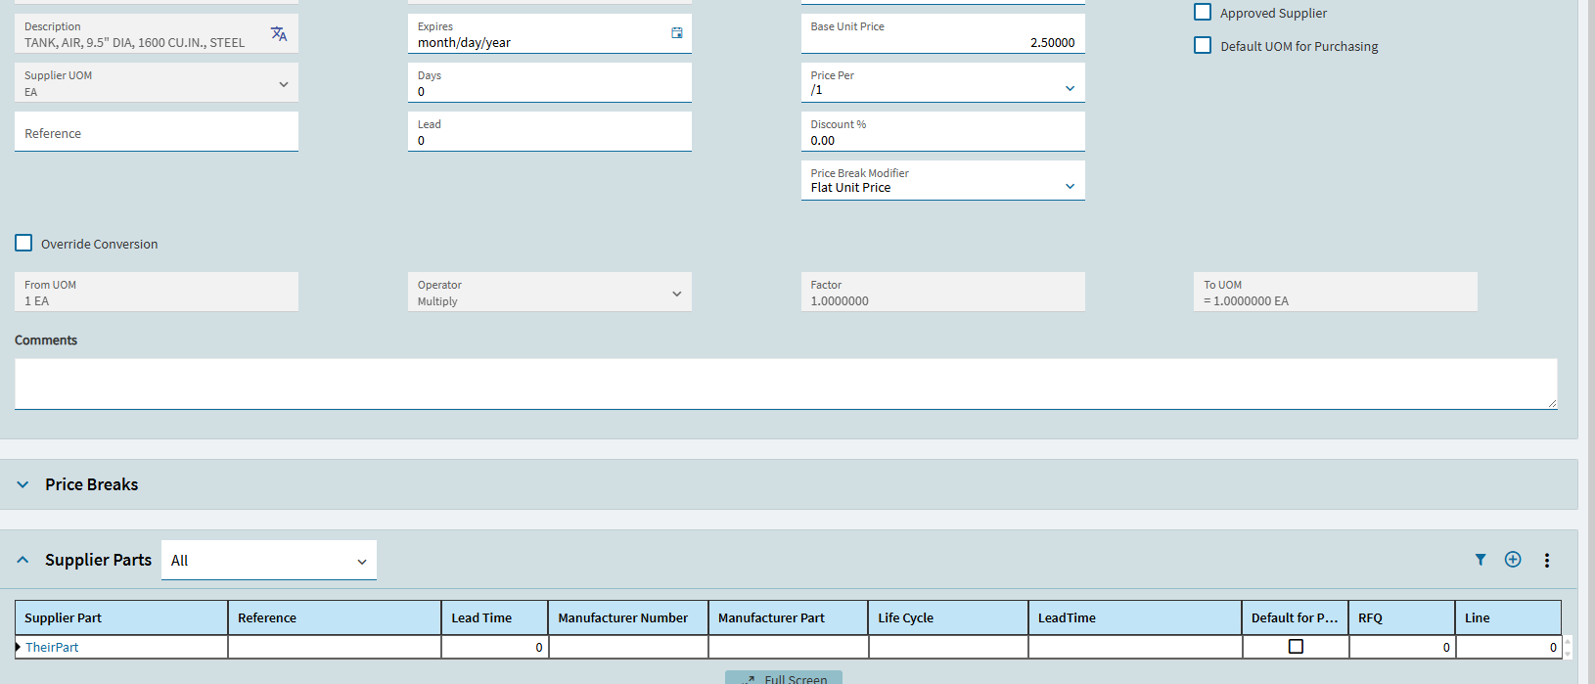Screen dimensions: 1595x684
Task: Enable Default UOM for Purchasing
Action: pos(1203,46)
